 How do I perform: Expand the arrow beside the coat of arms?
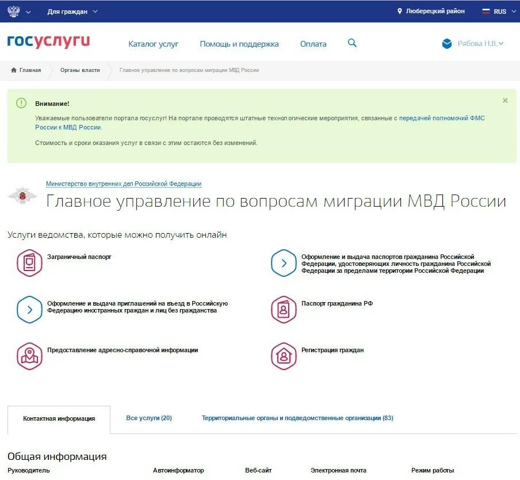pyautogui.click(x=28, y=12)
